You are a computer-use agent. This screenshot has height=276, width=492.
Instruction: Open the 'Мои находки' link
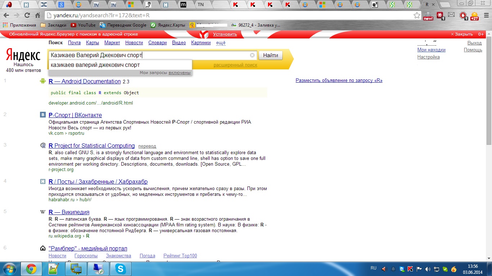[x=431, y=50]
